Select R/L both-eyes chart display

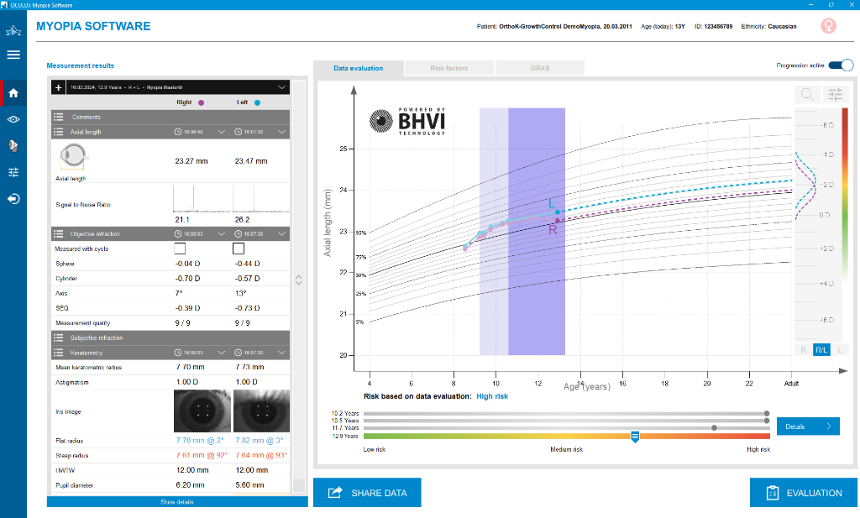[x=821, y=350]
